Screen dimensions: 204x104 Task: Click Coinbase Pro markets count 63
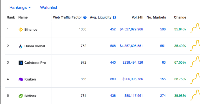click(x=164, y=63)
